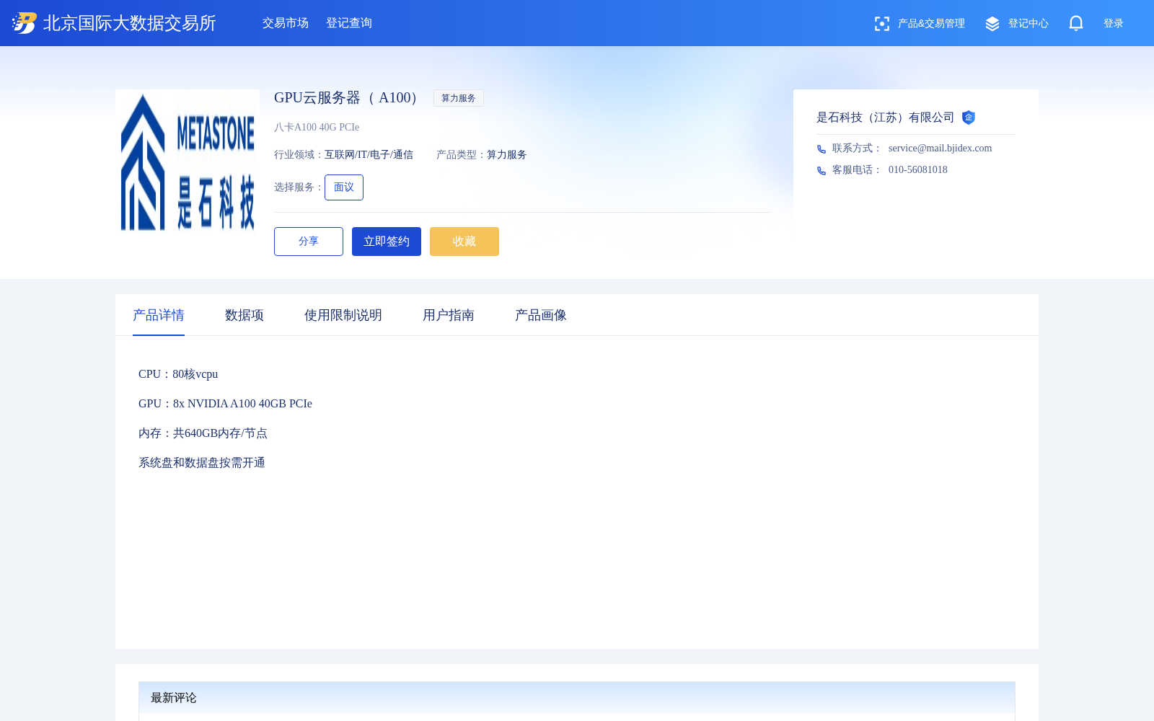Switch to the 产品详情 tab
Viewport: 1154px width, 721px height.
click(x=159, y=315)
